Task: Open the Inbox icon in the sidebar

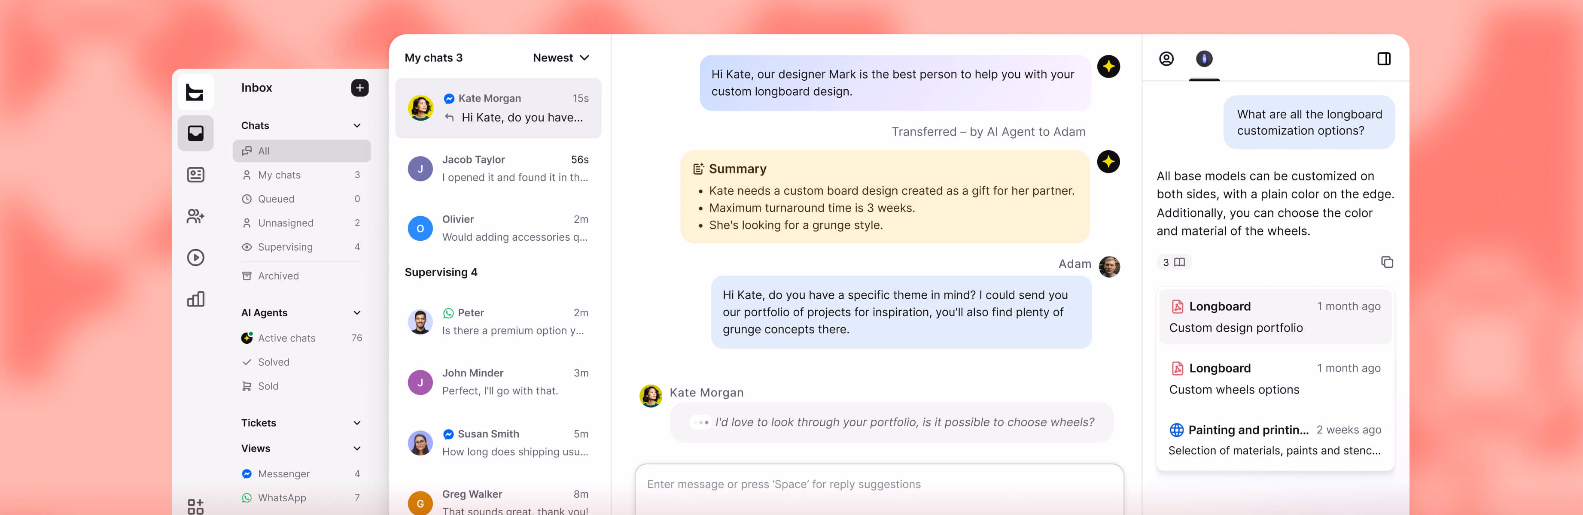Action: pos(195,133)
